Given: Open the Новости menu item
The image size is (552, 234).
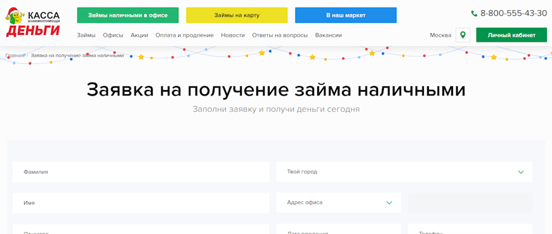Looking at the screenshot, I should [233, 35].
